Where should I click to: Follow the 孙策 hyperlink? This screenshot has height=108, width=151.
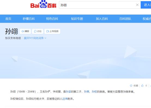click(87, 92)
